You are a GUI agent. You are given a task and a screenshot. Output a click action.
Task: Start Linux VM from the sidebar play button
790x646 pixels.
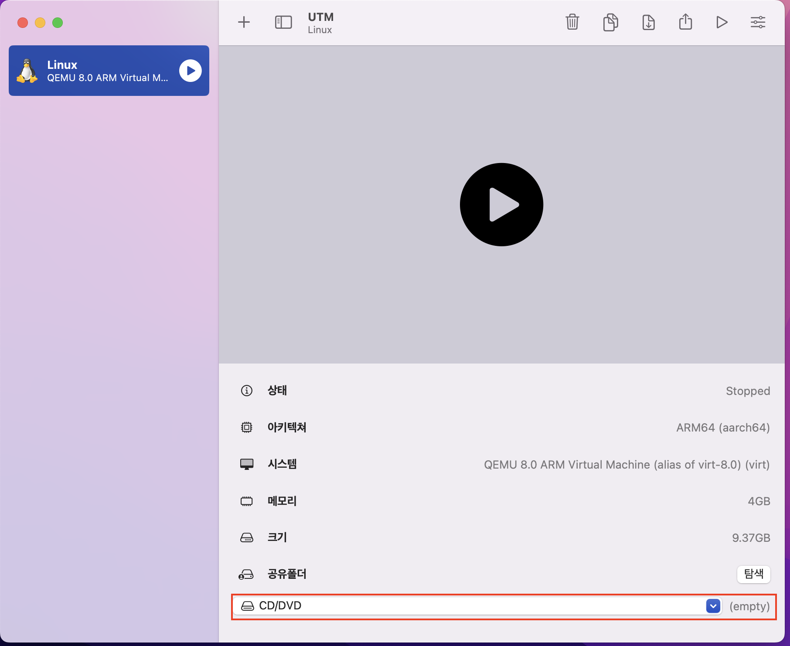pos(191,71)
